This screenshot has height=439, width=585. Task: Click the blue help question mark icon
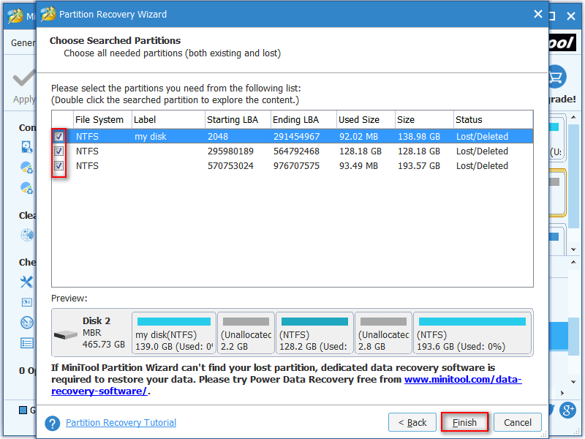[52, 424]
